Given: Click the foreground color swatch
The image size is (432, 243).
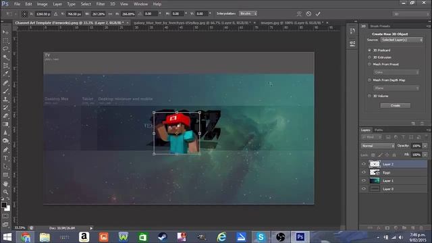Looking at the screenshot, I should click(3, 205).
